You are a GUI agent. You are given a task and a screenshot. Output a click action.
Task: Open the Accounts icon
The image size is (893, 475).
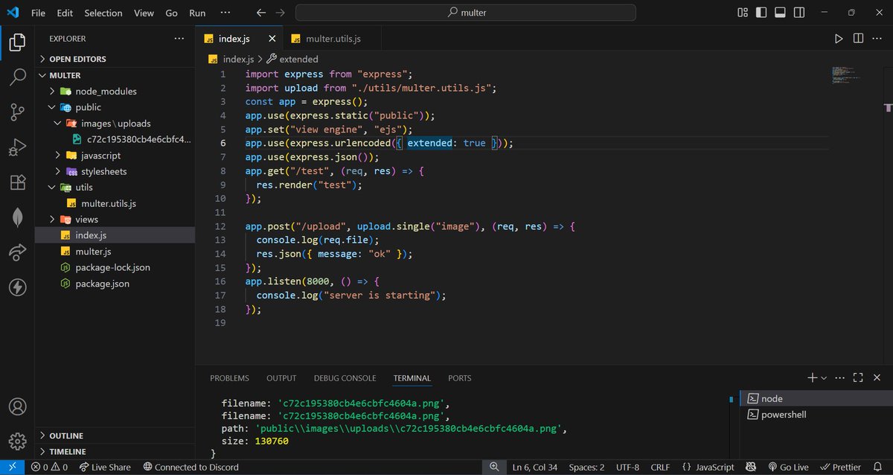(x=17, y=407)
